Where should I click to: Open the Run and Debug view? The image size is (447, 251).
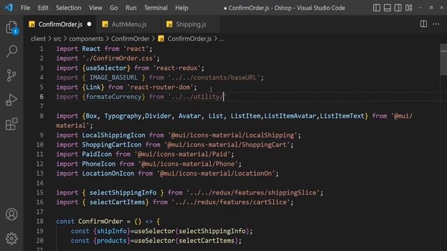point(11,100)
